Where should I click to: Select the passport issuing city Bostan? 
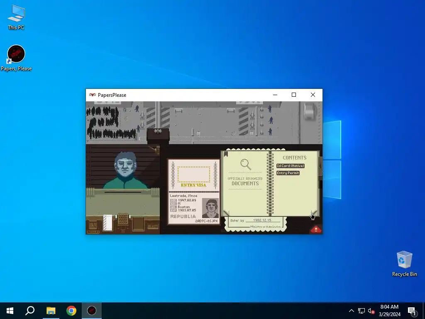coord(184,207)
